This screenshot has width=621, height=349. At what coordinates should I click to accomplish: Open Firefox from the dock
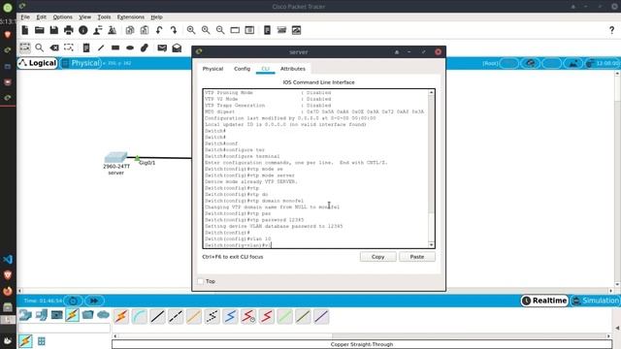point(8,291)
